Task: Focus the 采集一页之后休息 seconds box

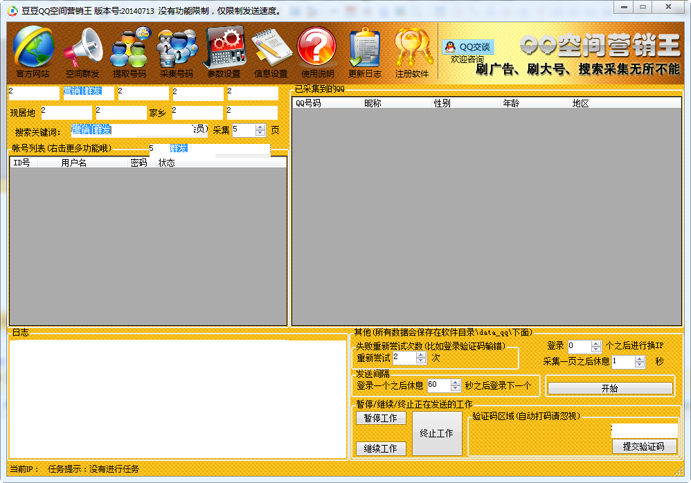Action: click(624, 362)
